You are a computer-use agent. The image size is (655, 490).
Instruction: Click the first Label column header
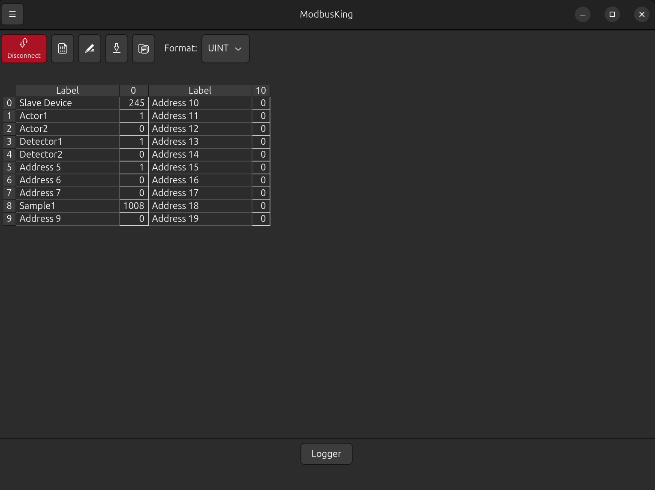coord(68,90)
